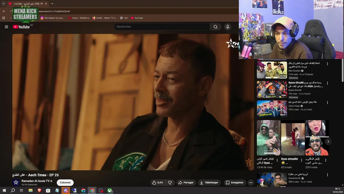
Task: Open Oussama BL video thumbnail
Action: 272,180
